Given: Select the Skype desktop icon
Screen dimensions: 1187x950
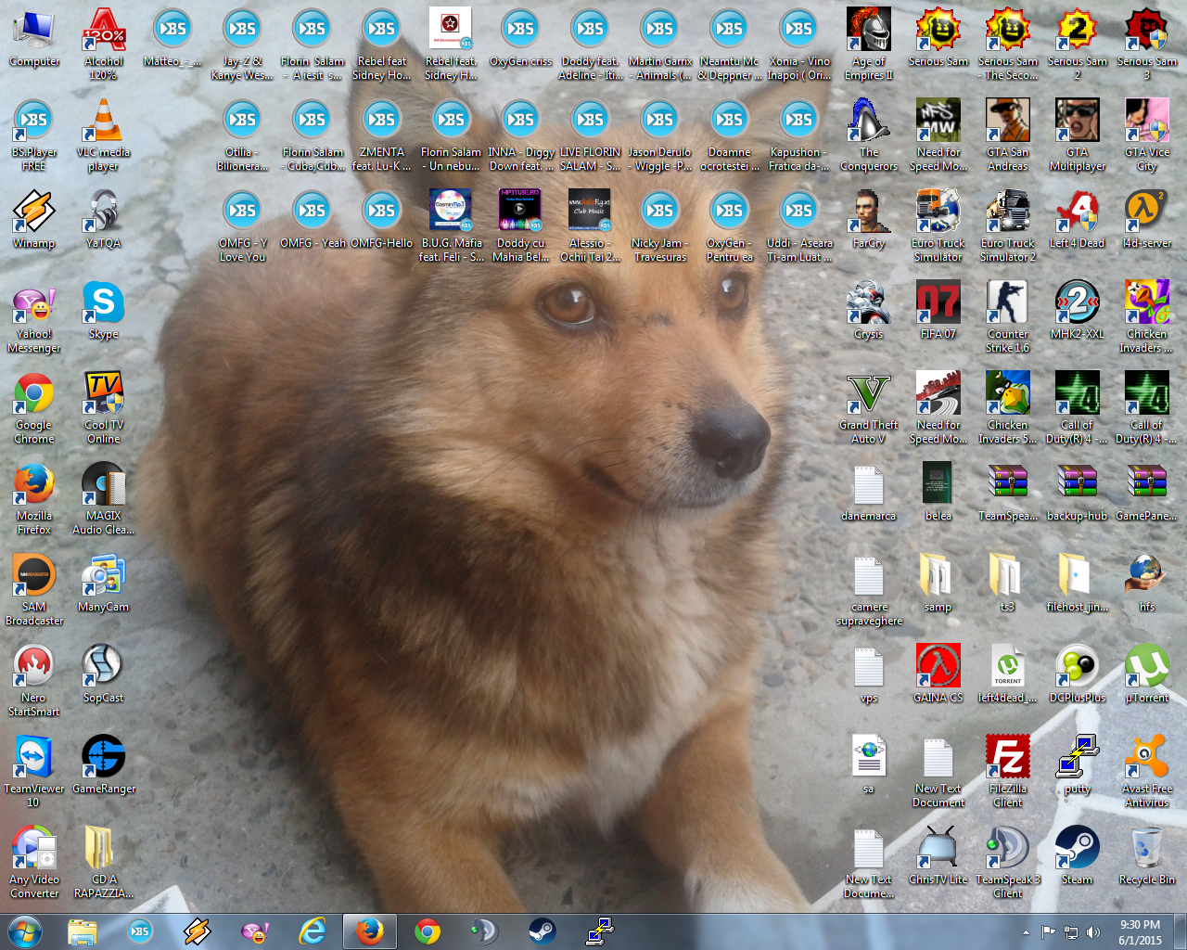Looking at the screenshot, I should click(103, 304).
